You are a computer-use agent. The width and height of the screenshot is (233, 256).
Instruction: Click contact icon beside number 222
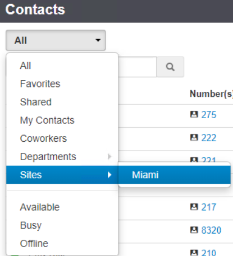click(x=194, y=138)
